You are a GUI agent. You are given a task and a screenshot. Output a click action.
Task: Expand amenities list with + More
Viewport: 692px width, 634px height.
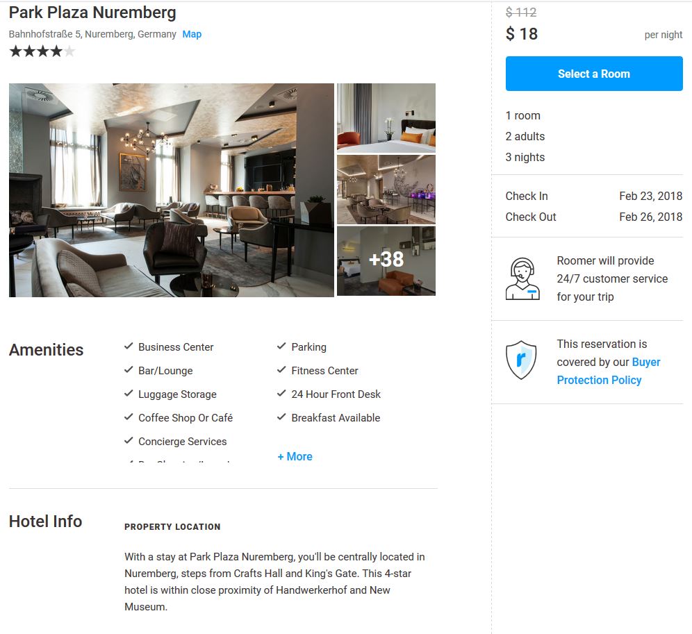295,457
